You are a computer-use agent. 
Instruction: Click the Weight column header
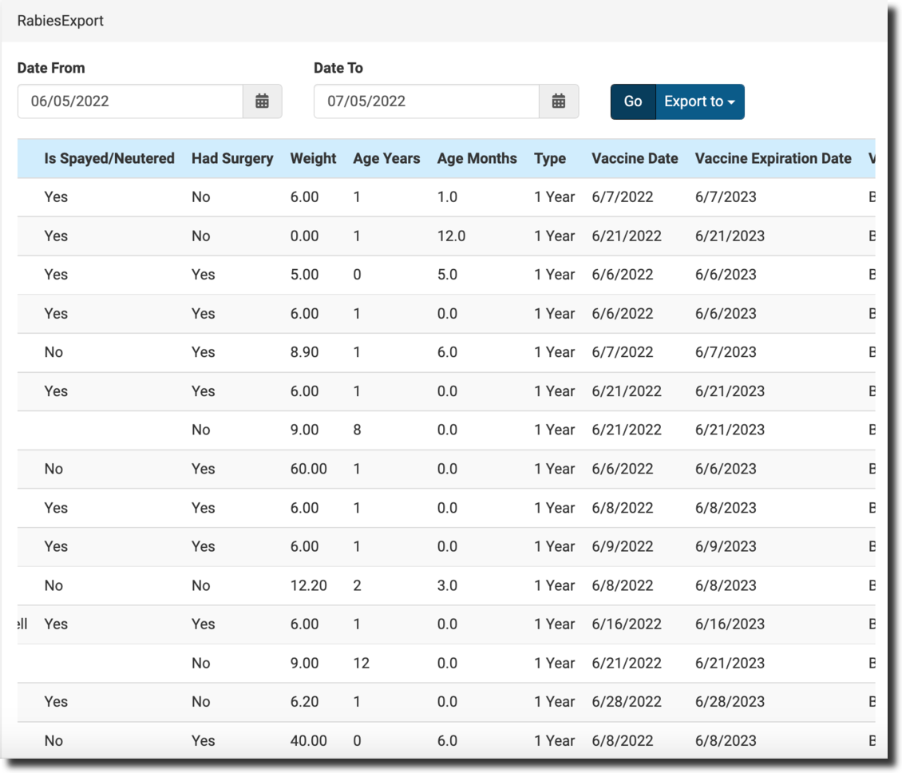tap(313, 158)
